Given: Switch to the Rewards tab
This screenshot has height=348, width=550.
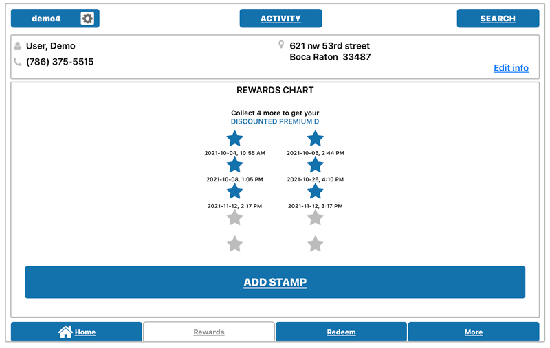Looking at the screenshot, I should [209, 332].
